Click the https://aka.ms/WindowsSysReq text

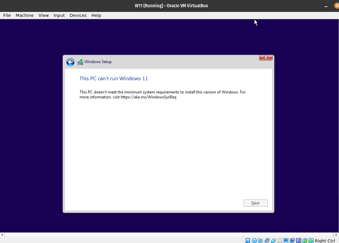148,97
